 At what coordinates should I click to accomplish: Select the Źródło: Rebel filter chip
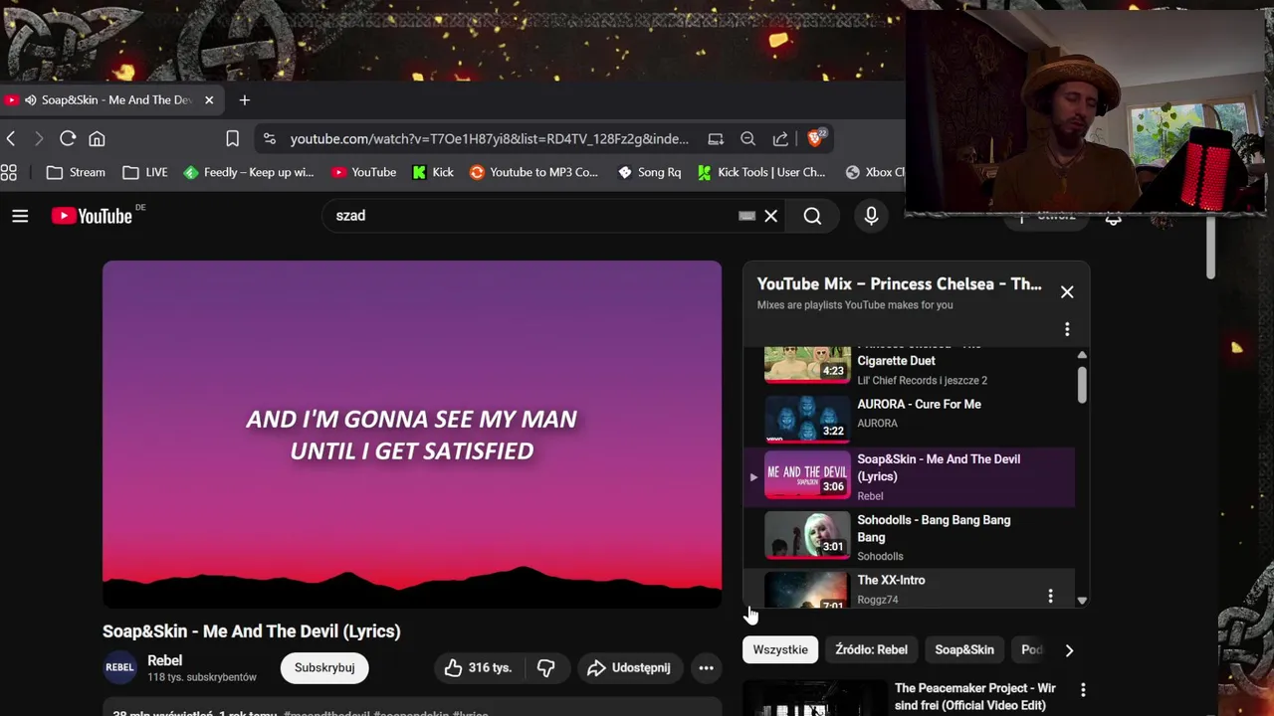click(x=871, y=649)
